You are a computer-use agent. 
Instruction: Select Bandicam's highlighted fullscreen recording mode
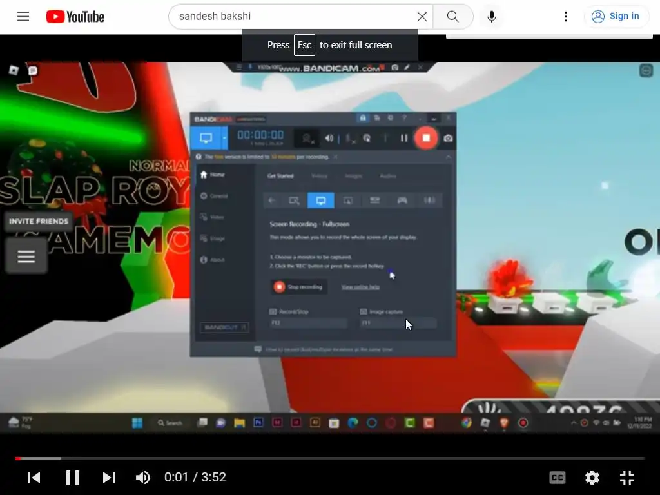[x=321, y=200]
